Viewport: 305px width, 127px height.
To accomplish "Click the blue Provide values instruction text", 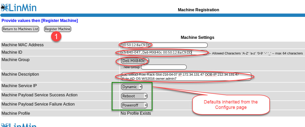I will (40, 20).
